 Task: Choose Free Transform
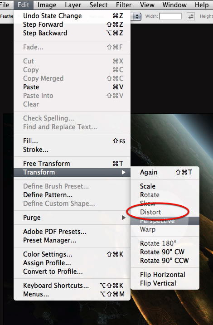[x=72, y=164]
